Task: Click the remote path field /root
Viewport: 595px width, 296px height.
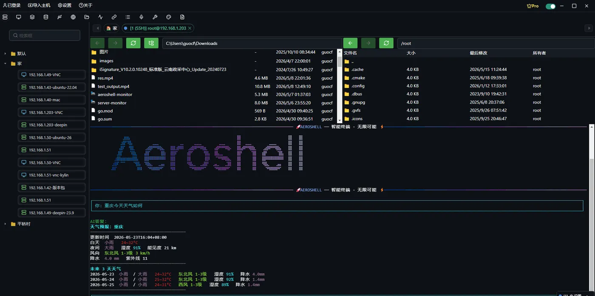Action: [496, 43]
